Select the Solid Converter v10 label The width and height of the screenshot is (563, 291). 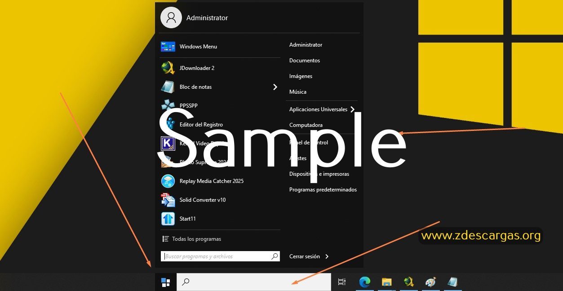click(x=203, y=200)
